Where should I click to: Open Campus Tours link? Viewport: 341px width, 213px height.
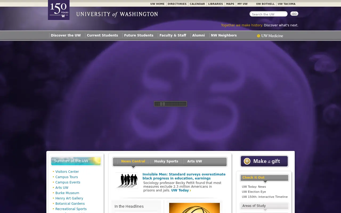(x=67, y=177)
